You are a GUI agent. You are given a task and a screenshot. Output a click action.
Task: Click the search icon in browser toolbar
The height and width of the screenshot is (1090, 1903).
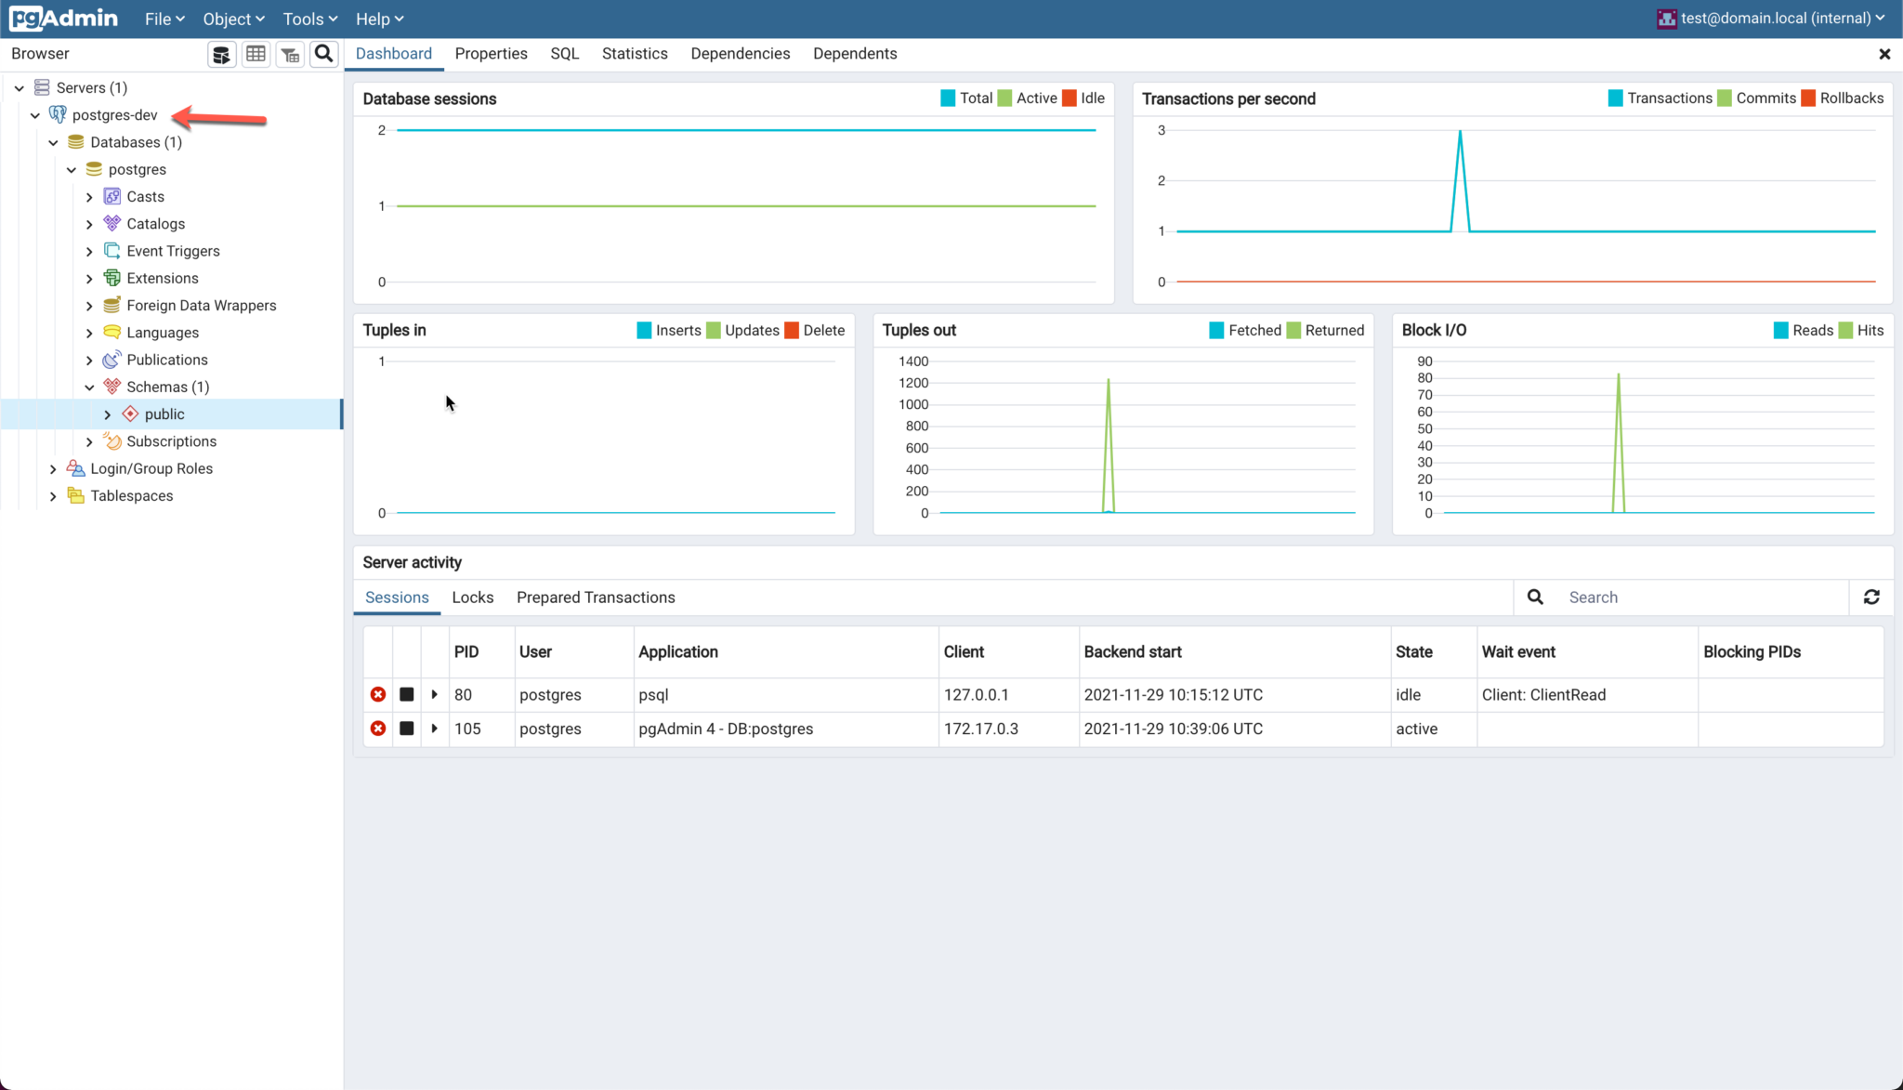coord(324,54)
